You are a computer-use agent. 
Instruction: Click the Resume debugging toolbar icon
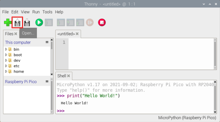pyautogui.click(x=90, y=22)
